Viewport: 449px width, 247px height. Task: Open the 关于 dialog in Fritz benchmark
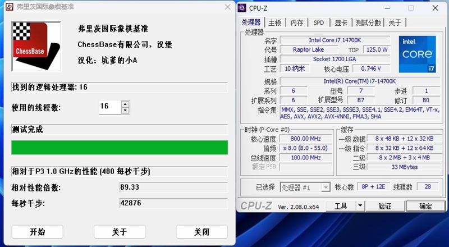(x=120, y=231)
